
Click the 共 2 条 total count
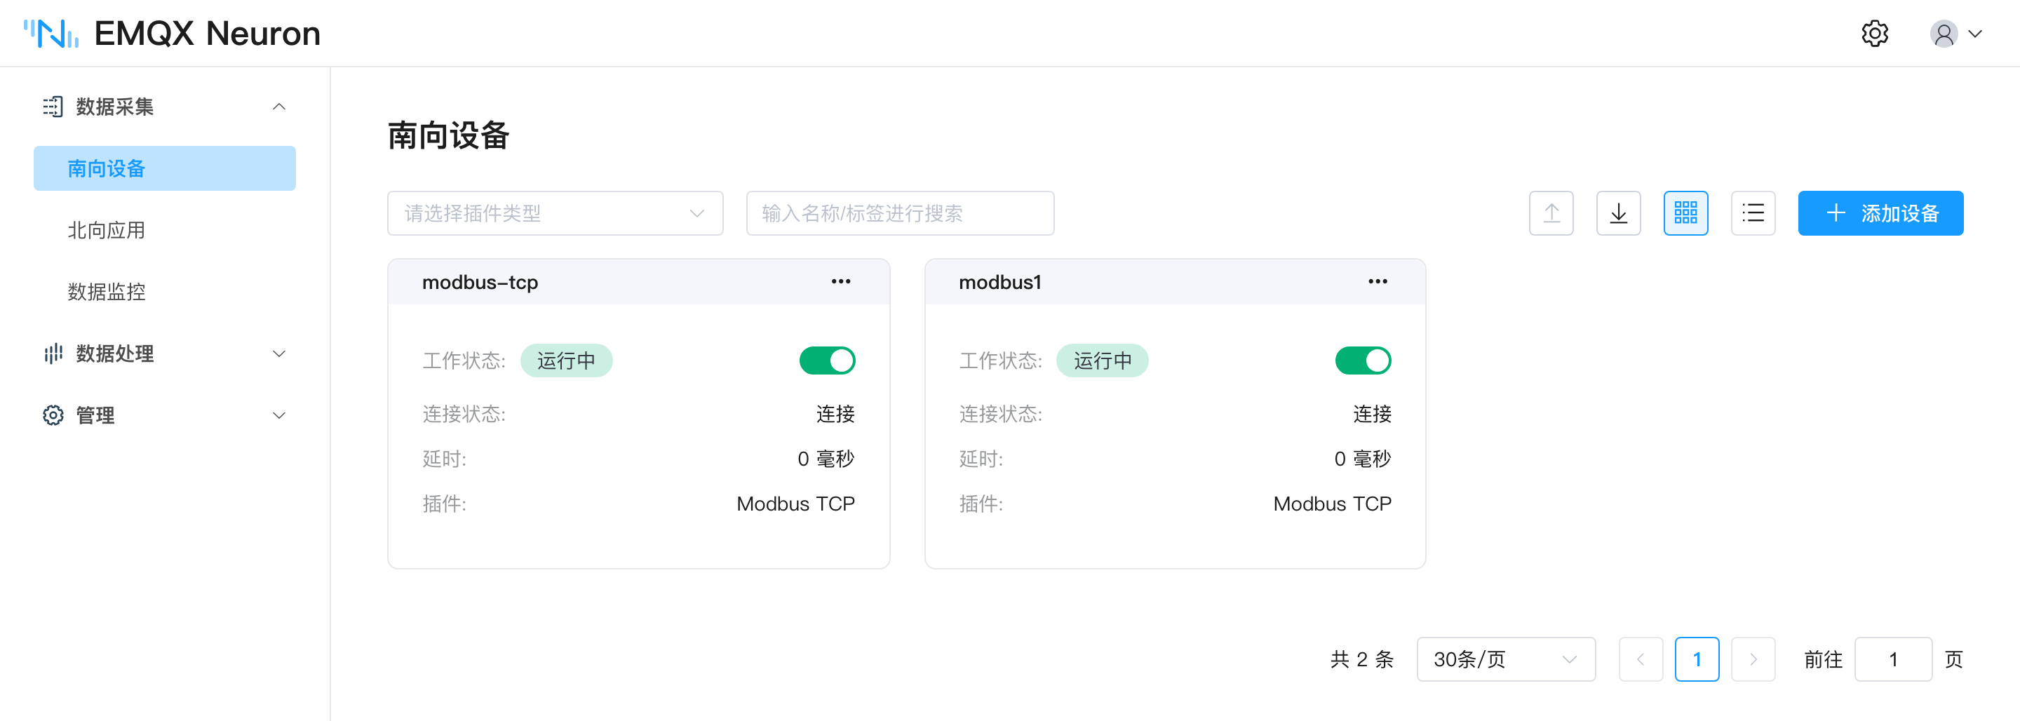1362,659
